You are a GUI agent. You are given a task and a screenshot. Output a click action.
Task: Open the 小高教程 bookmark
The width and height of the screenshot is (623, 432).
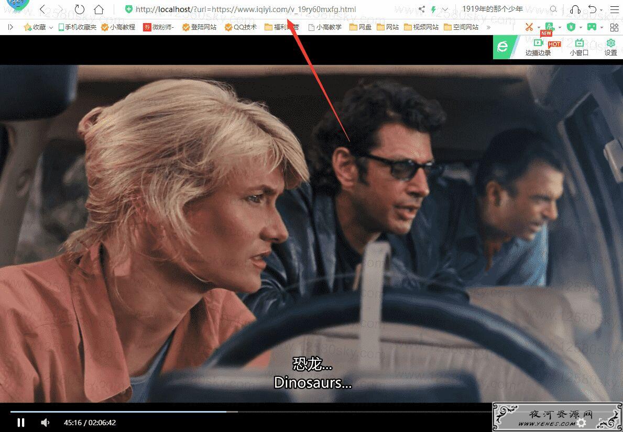118,27
